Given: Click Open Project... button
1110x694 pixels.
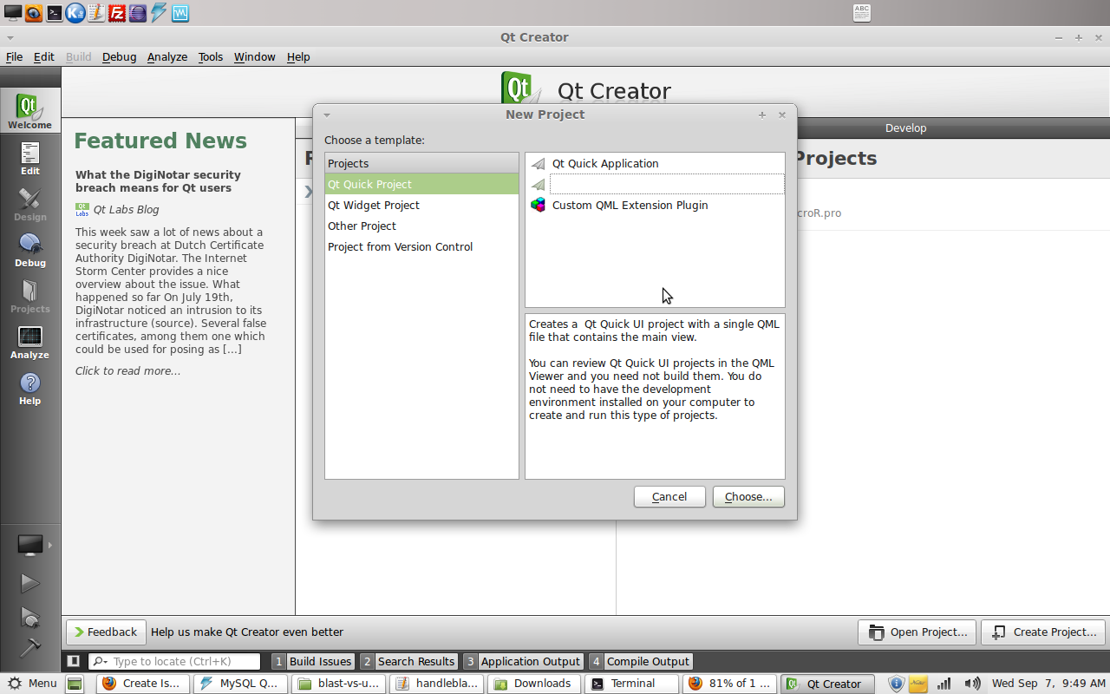Looking at the screenshot, I should [917, 632].
